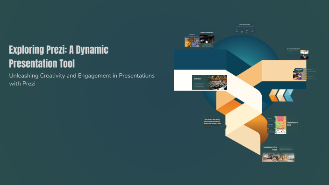Image resolution: width=329 pixels, height=185 pixels.
Task: Select the title 'Exploring Prezi: A Dynamic Presentation Tool'
Action: point(58,57)
